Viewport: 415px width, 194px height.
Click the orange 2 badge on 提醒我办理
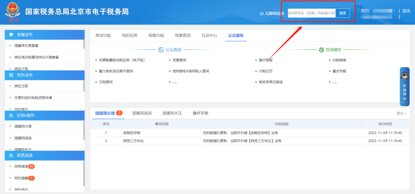[119, 113]
